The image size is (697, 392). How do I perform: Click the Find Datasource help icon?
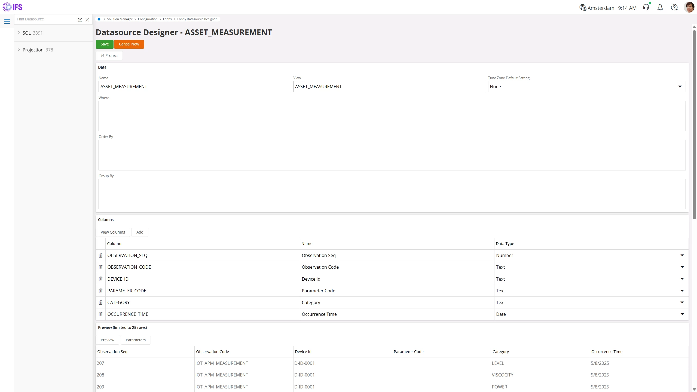(x=80, y=20)
